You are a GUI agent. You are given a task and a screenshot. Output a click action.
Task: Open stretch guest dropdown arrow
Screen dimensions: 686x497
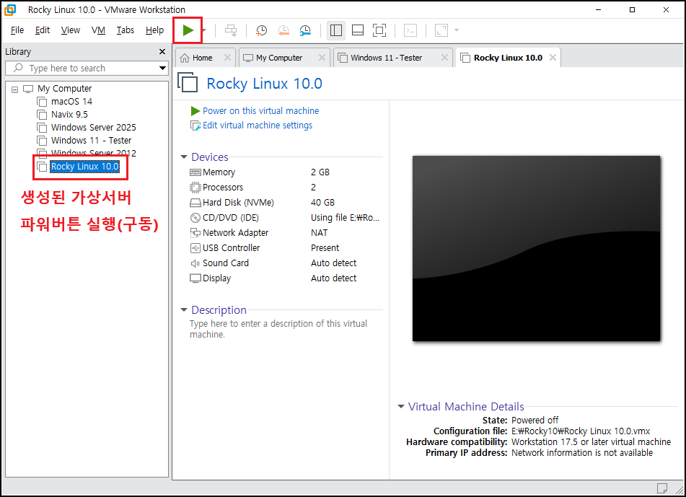[457, 30]
